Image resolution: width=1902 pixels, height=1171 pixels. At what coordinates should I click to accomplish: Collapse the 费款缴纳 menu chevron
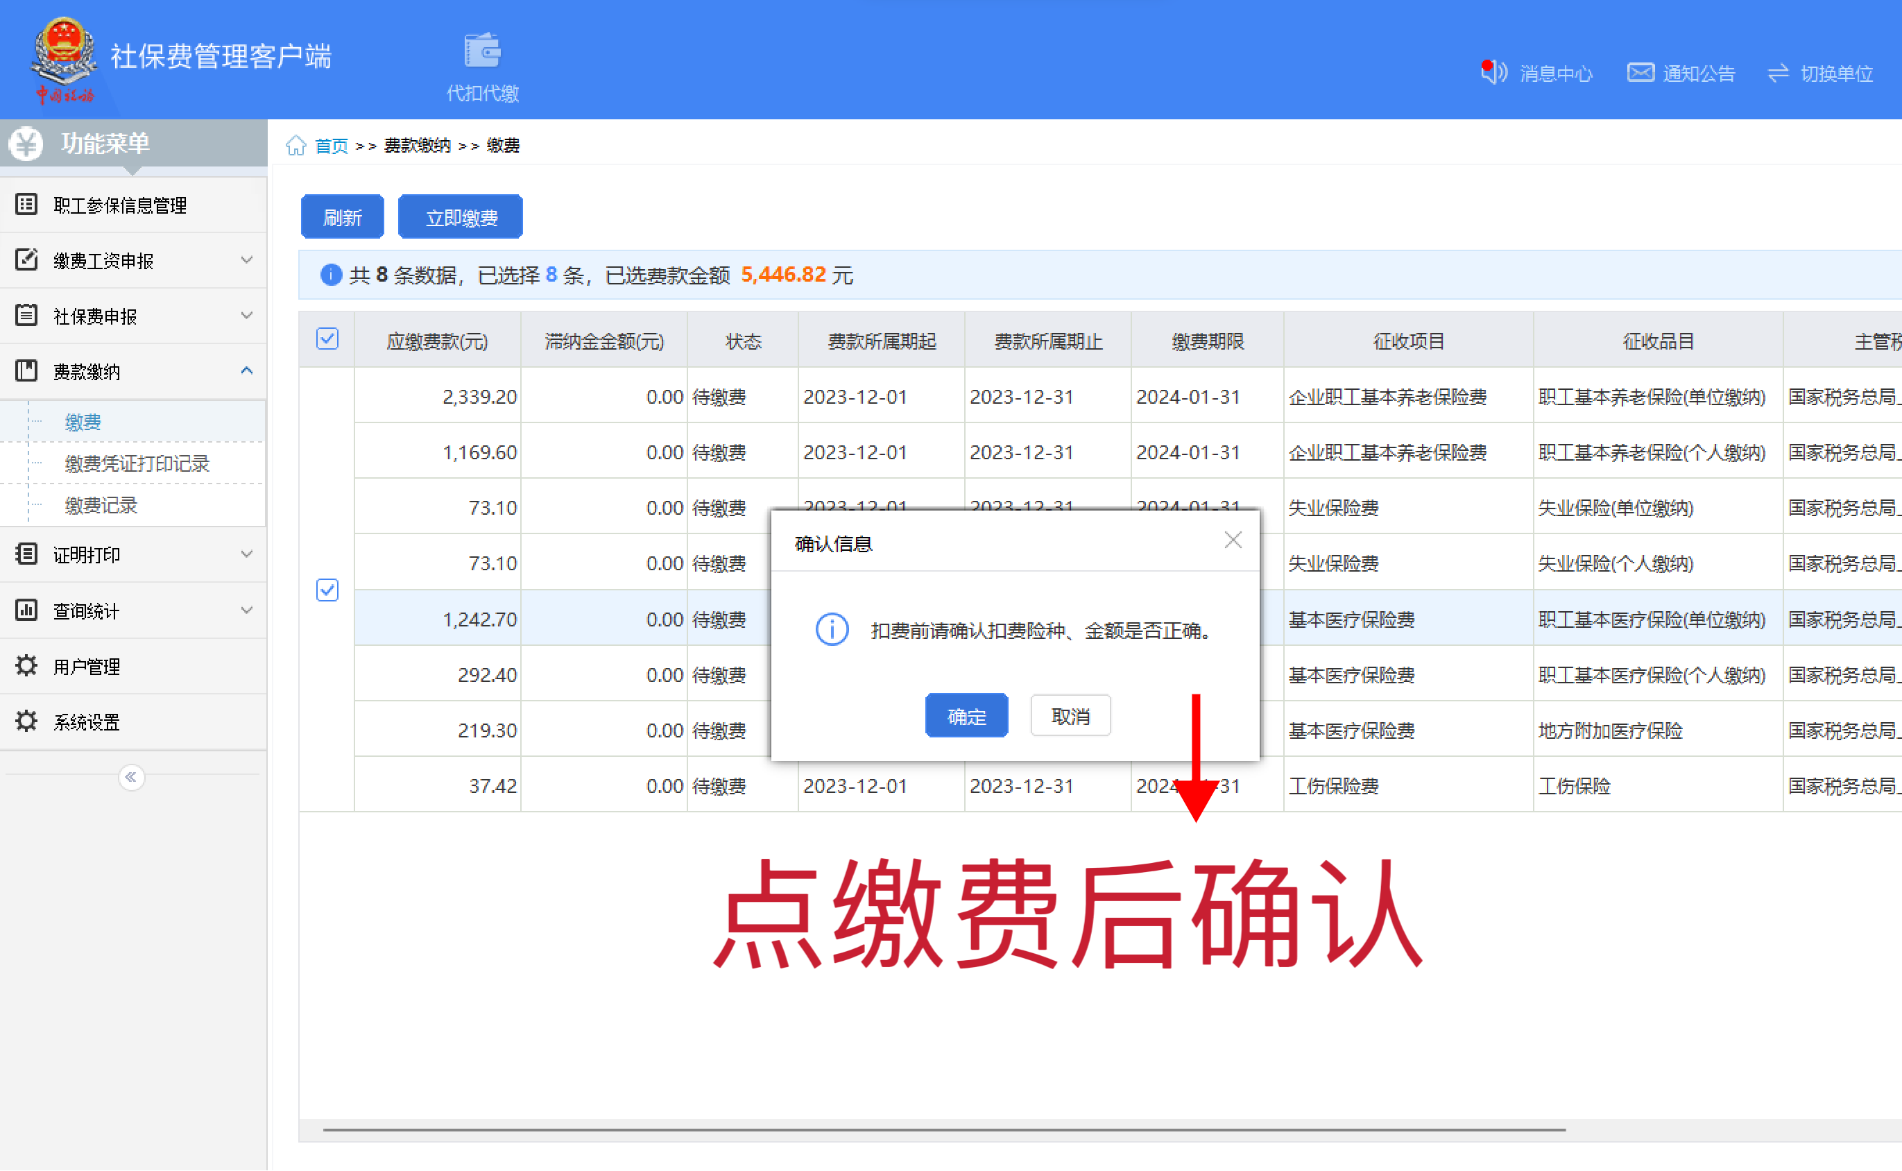pyautogui.click(x=246, y=371)
